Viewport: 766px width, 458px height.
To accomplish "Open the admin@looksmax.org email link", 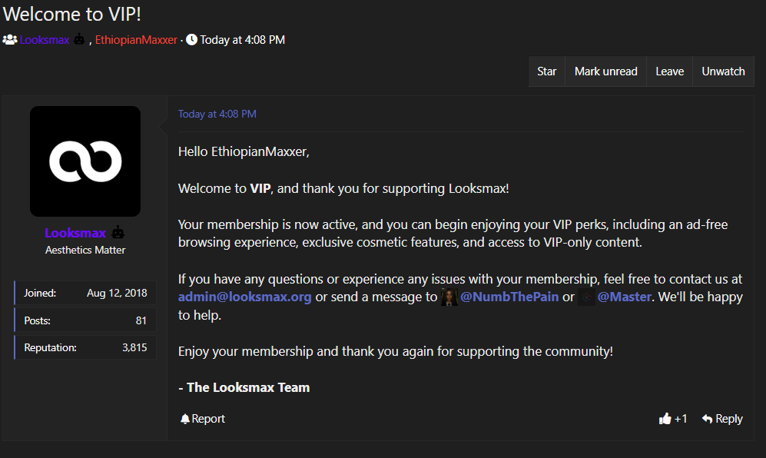I will pos(245,297).
